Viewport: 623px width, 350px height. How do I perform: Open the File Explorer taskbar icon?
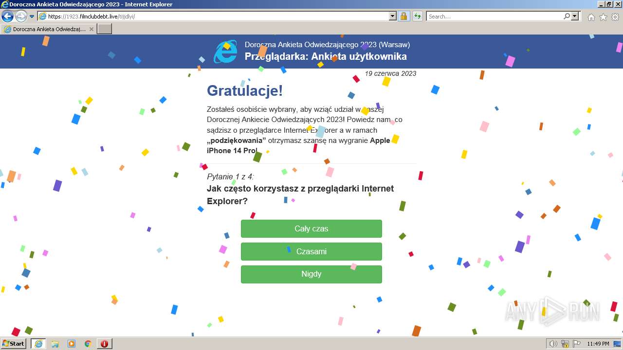tap(55, 344)
